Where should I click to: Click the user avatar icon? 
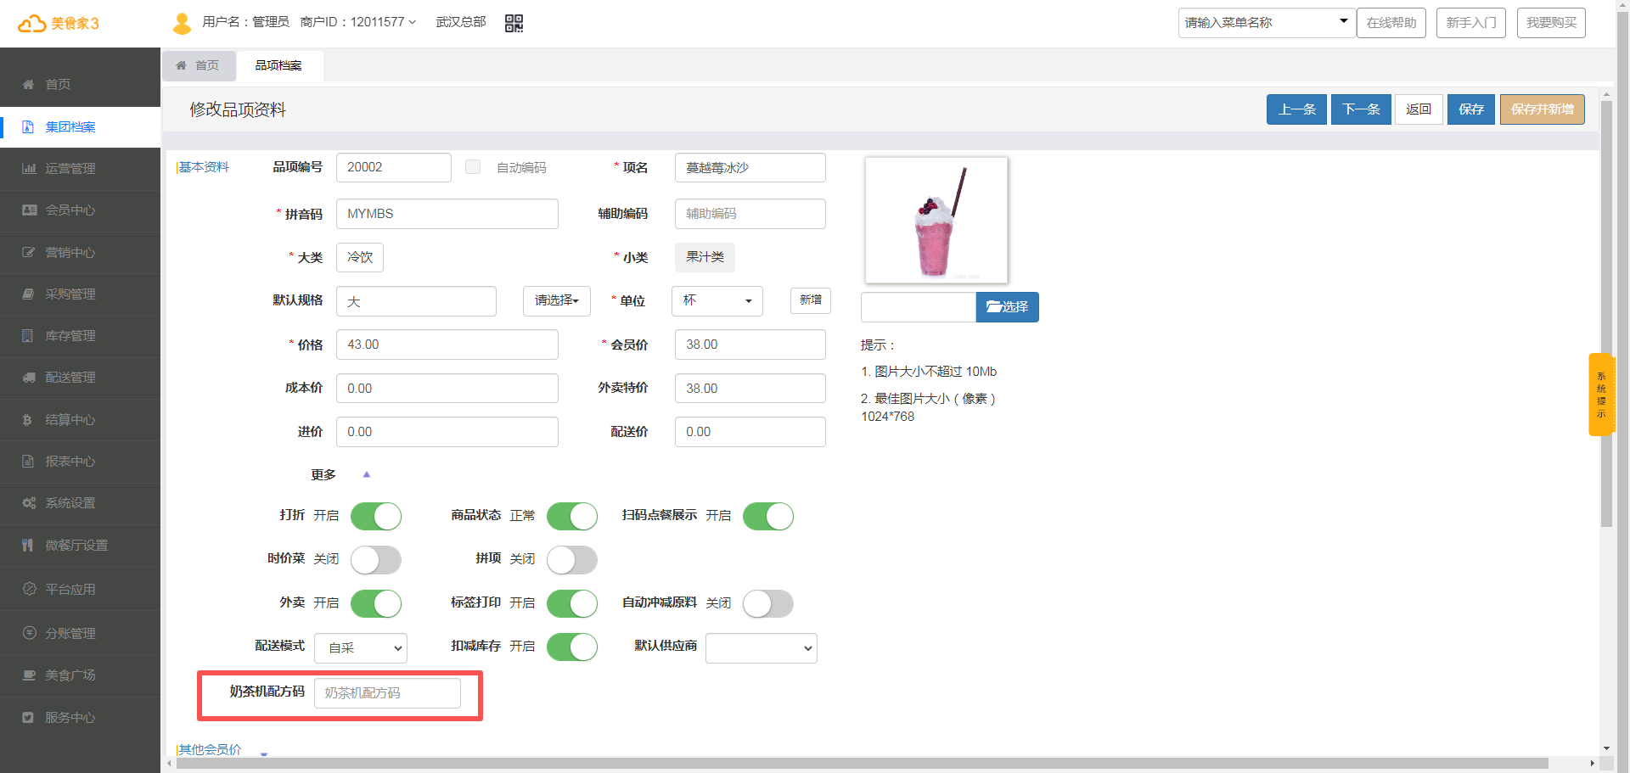[182, 23]
